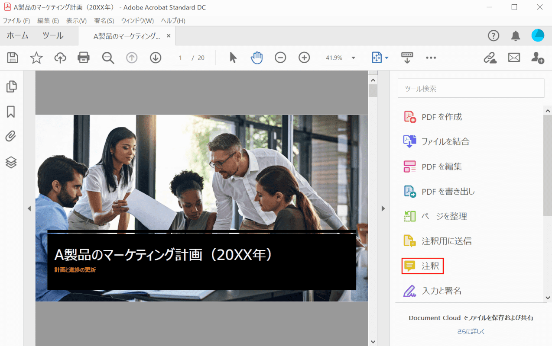Screen dimensions: 552x346
Task: Select the PDF を編集 tool
Action: (x=433, y=167)
